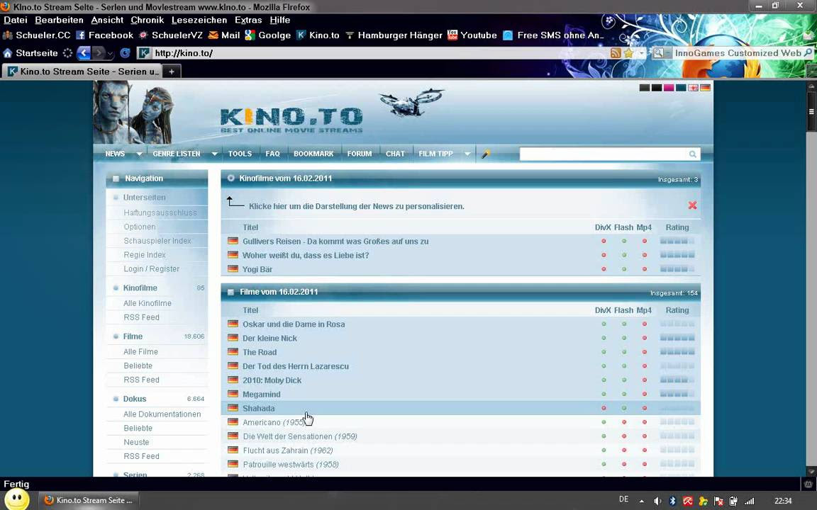Click the magnifier in the InnoGames search box
Screen dimensions: 817x510
tap(808, 53)
